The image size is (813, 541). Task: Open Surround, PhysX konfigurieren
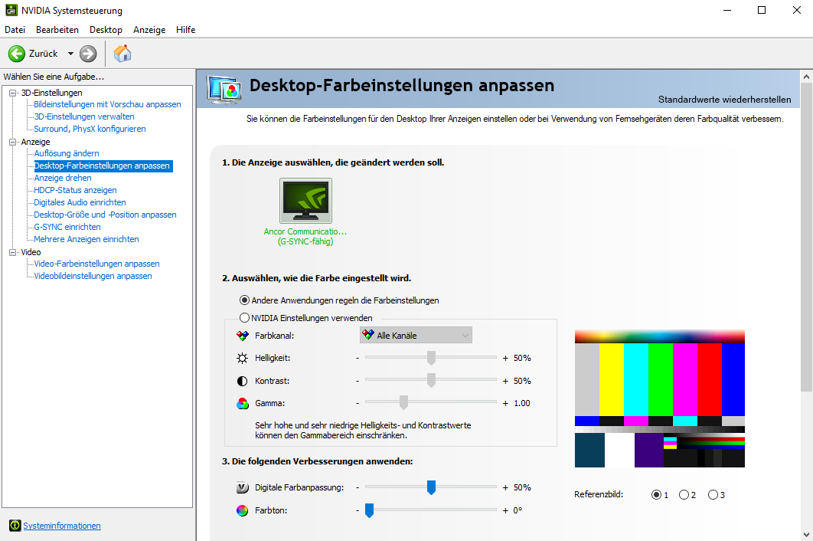click(x=90, y=129)
